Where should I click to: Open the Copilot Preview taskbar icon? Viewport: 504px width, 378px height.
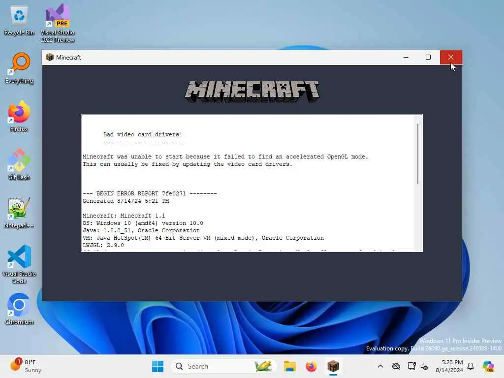pos(488,366)
